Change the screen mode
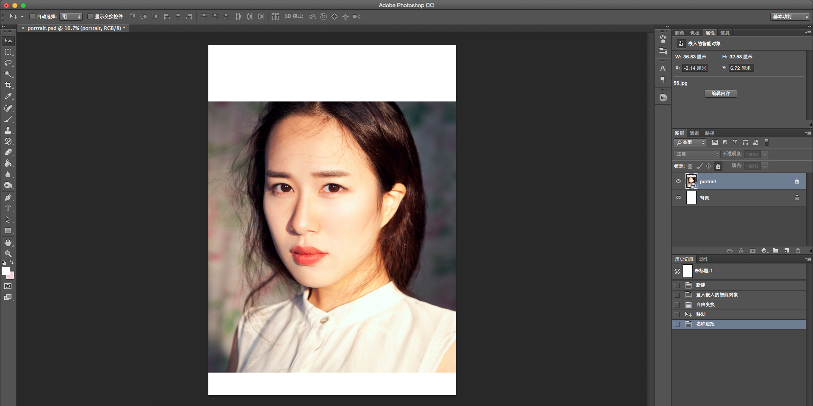This screenshot has height=406, width=813. pyautogui.click(x=8, y=297)
